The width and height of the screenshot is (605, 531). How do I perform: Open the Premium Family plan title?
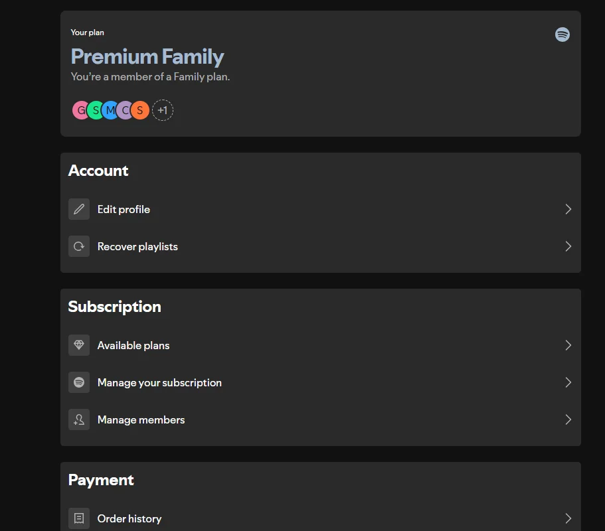[x=147, y=56]
